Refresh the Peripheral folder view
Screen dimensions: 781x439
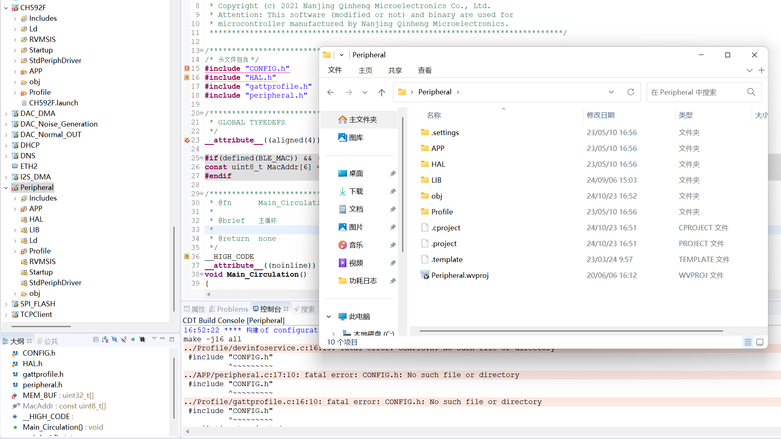[631, 92]
